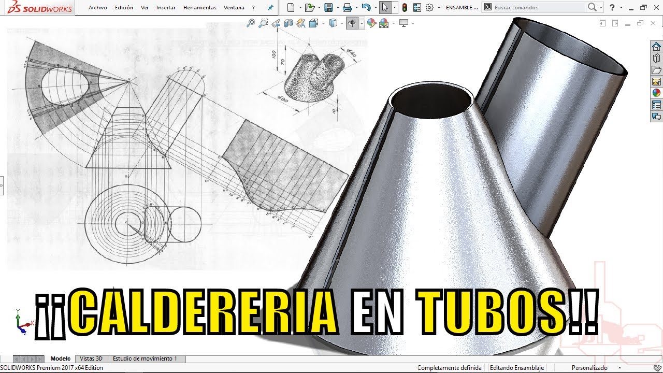Click the Previous View icon
The height and width of the screenshot is (373, 663).
tap(276, 23)
